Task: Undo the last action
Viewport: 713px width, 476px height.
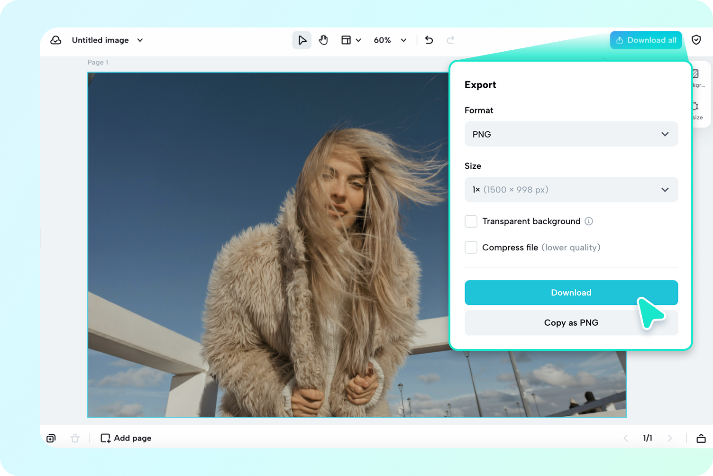Action: tap(429, 40)
